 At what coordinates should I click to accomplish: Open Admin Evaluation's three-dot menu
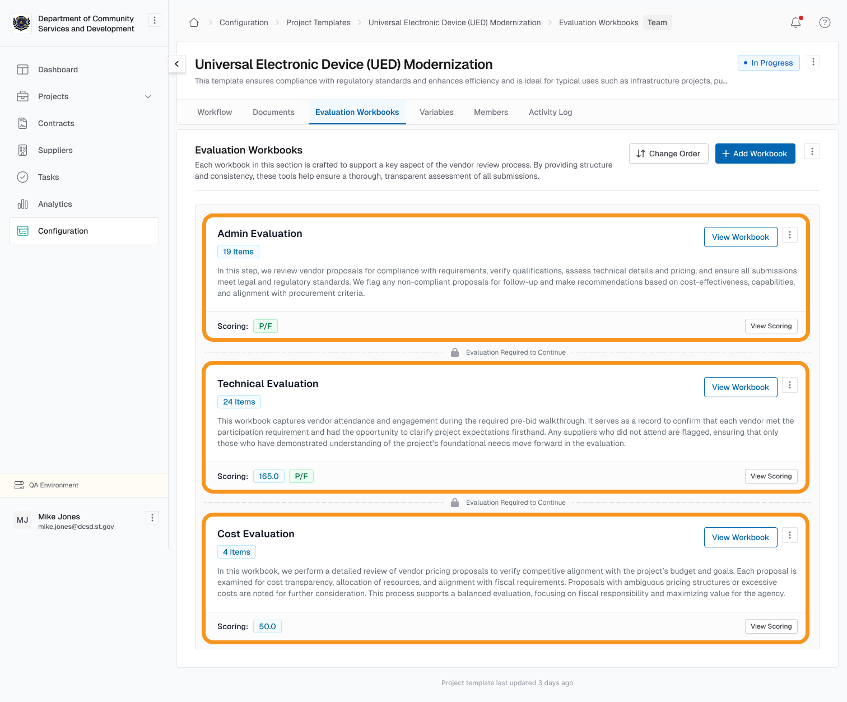click(790, 235)
